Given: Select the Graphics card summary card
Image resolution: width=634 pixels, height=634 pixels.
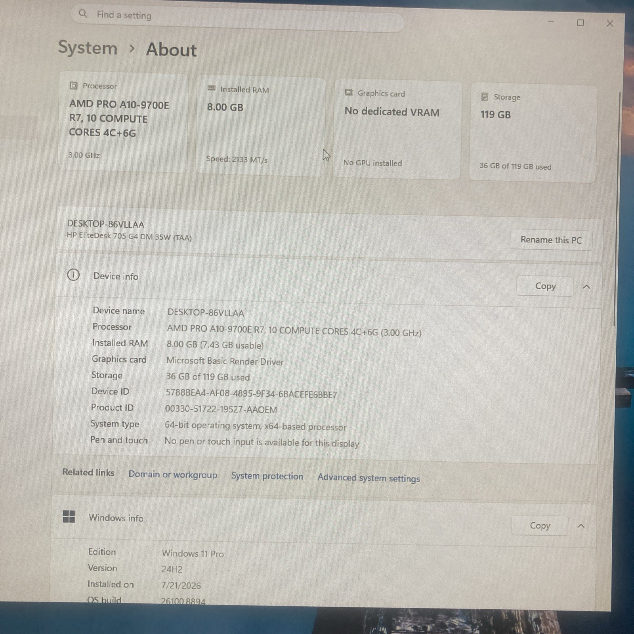Looking at the screenshot, I should [397, 130].
